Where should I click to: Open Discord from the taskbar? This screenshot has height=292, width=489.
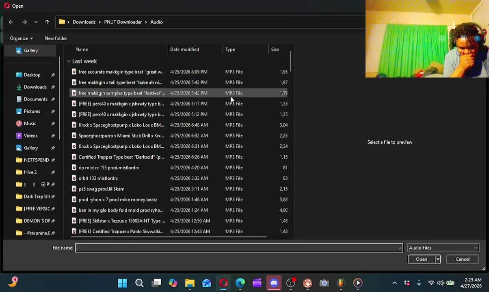click(x=274, y=283)
